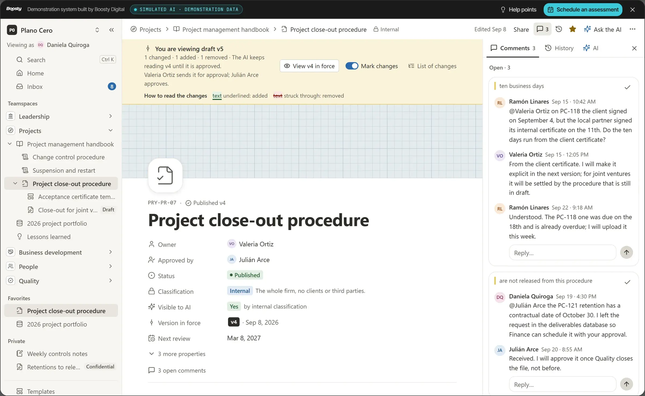Screen dimensions: 645x396
Task: Resolve the 'are not released' comment thread
Action: [627, 282]
